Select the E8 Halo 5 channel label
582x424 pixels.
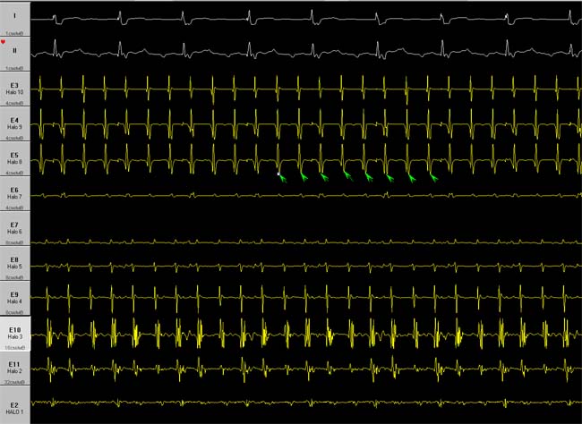pyautogui.click(x=15, y=263)
